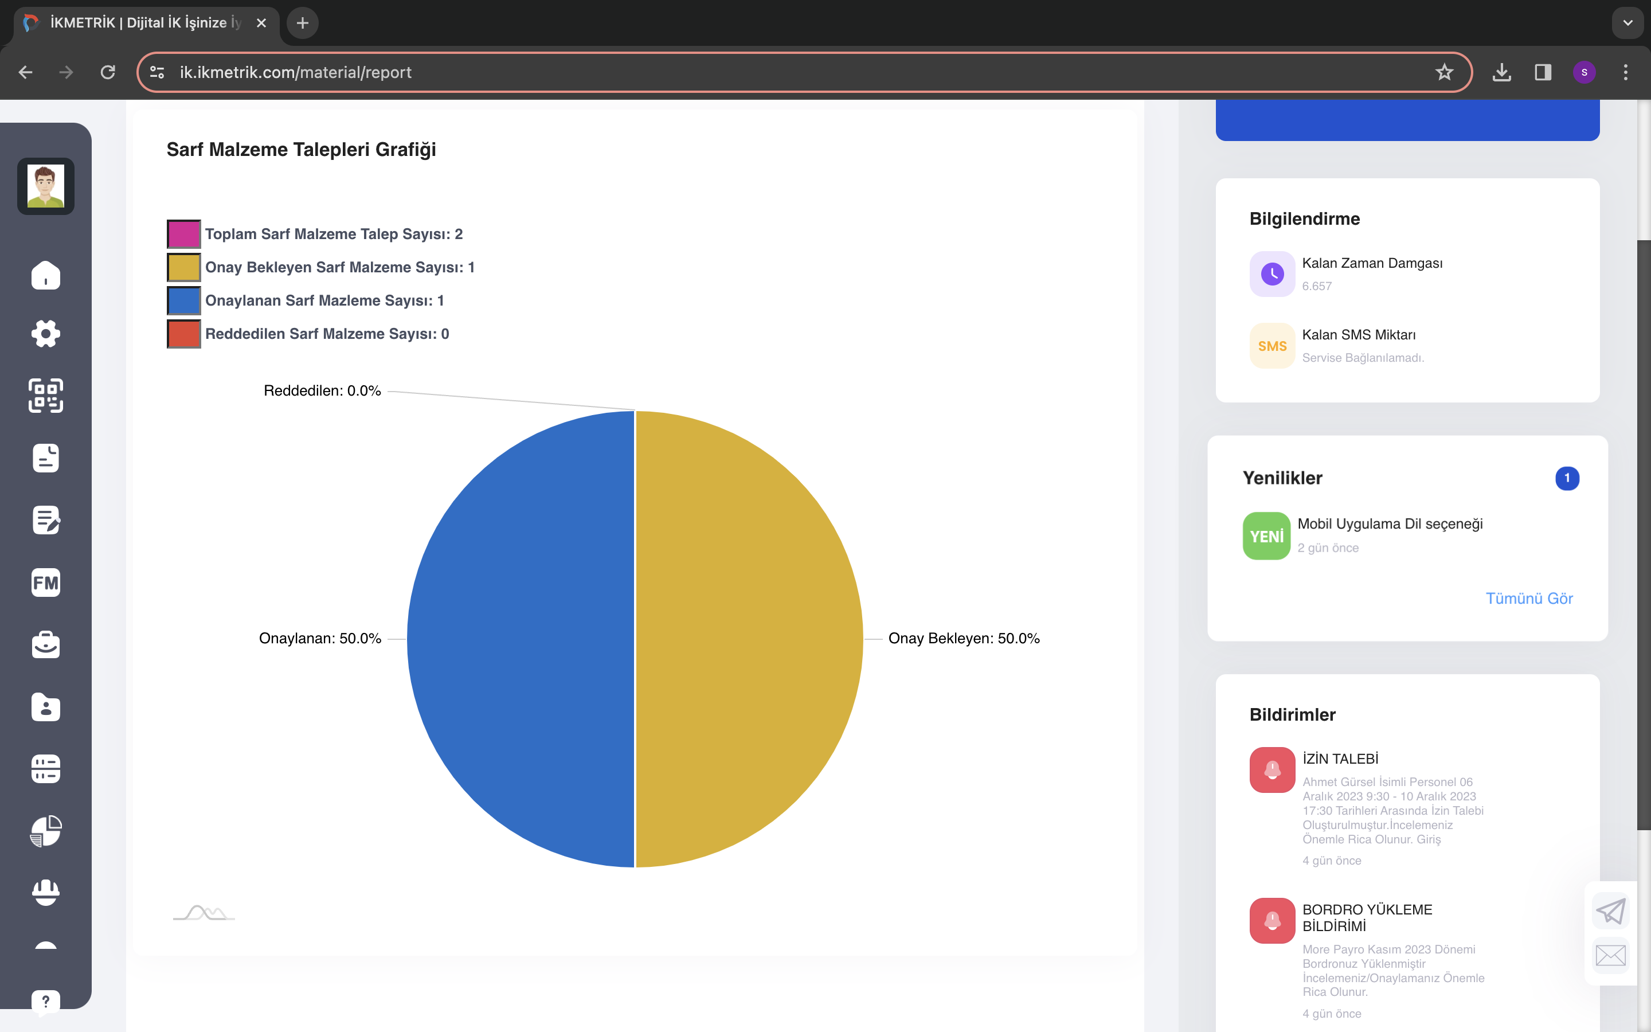Screen dimensions: 1651x1032
Task: Open the Chrome three-dot menu
Action: pos(1626,72)
